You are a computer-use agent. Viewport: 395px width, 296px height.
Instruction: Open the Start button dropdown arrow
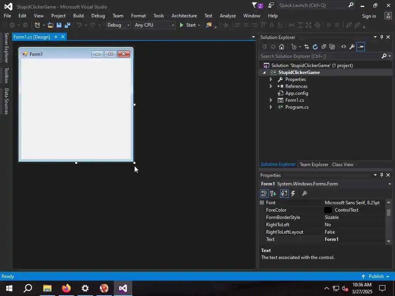pos(199,25)
